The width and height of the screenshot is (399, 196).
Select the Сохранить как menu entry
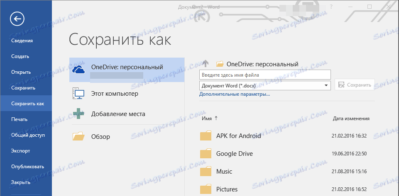26,103
